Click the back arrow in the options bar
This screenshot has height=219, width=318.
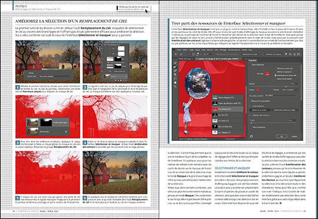[x=175, y=54]
